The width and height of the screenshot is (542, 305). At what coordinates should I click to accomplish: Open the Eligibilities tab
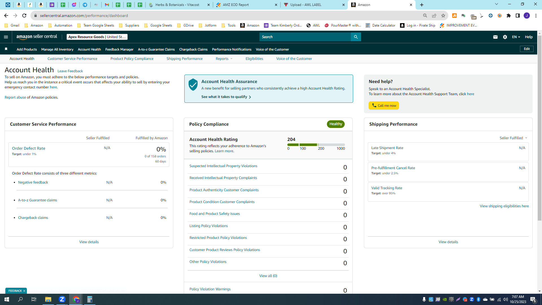click(254, 59)
